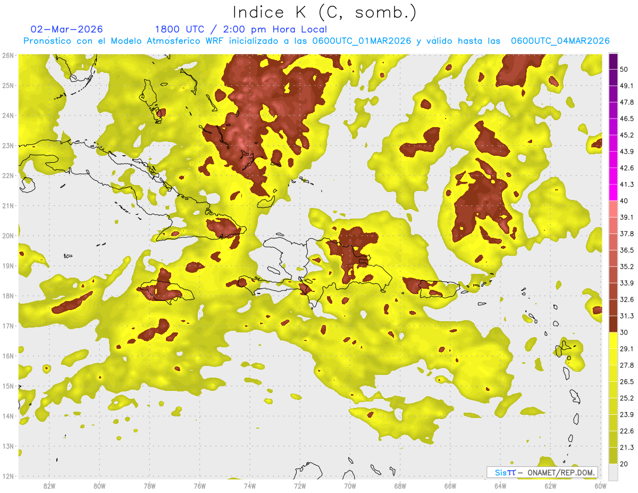The width and height of the screenshot is (638, 493).
Task: Click the '13N' latitude label
Action: coord(8,446)
